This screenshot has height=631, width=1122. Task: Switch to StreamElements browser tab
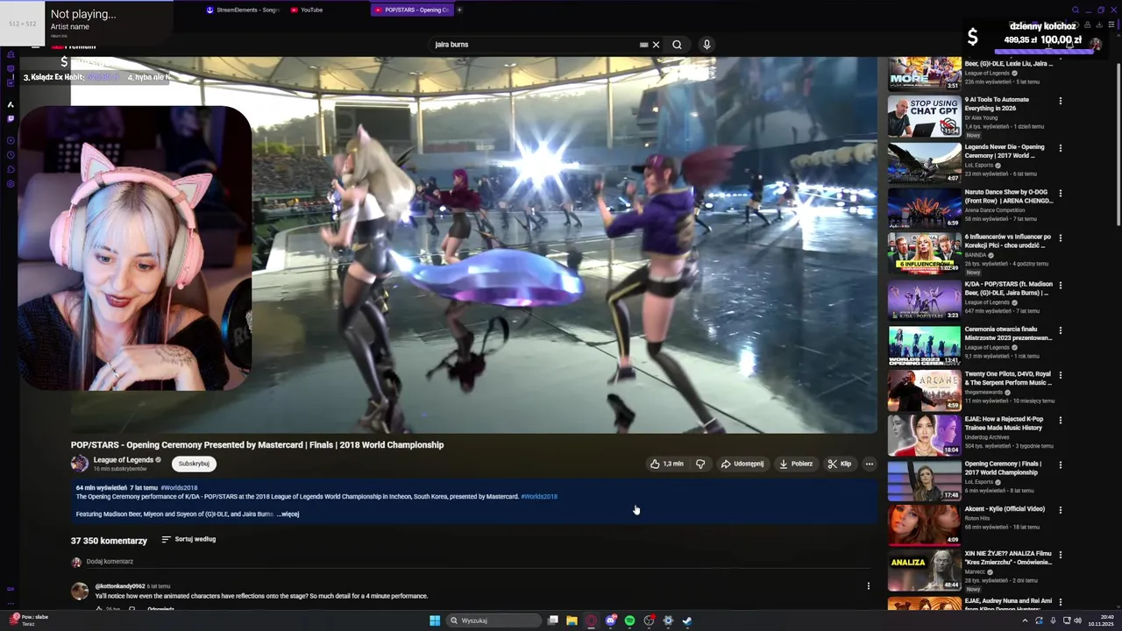(x=243, y=10)
